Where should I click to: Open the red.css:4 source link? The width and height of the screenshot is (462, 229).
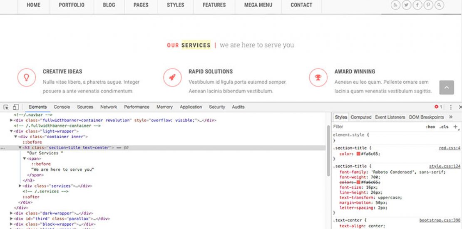450,148
